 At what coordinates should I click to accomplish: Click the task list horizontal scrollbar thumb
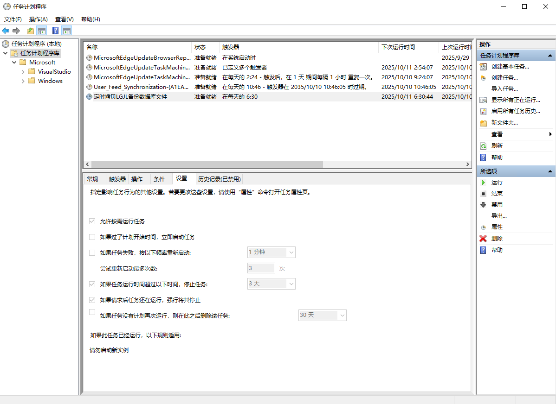(207, 164)
